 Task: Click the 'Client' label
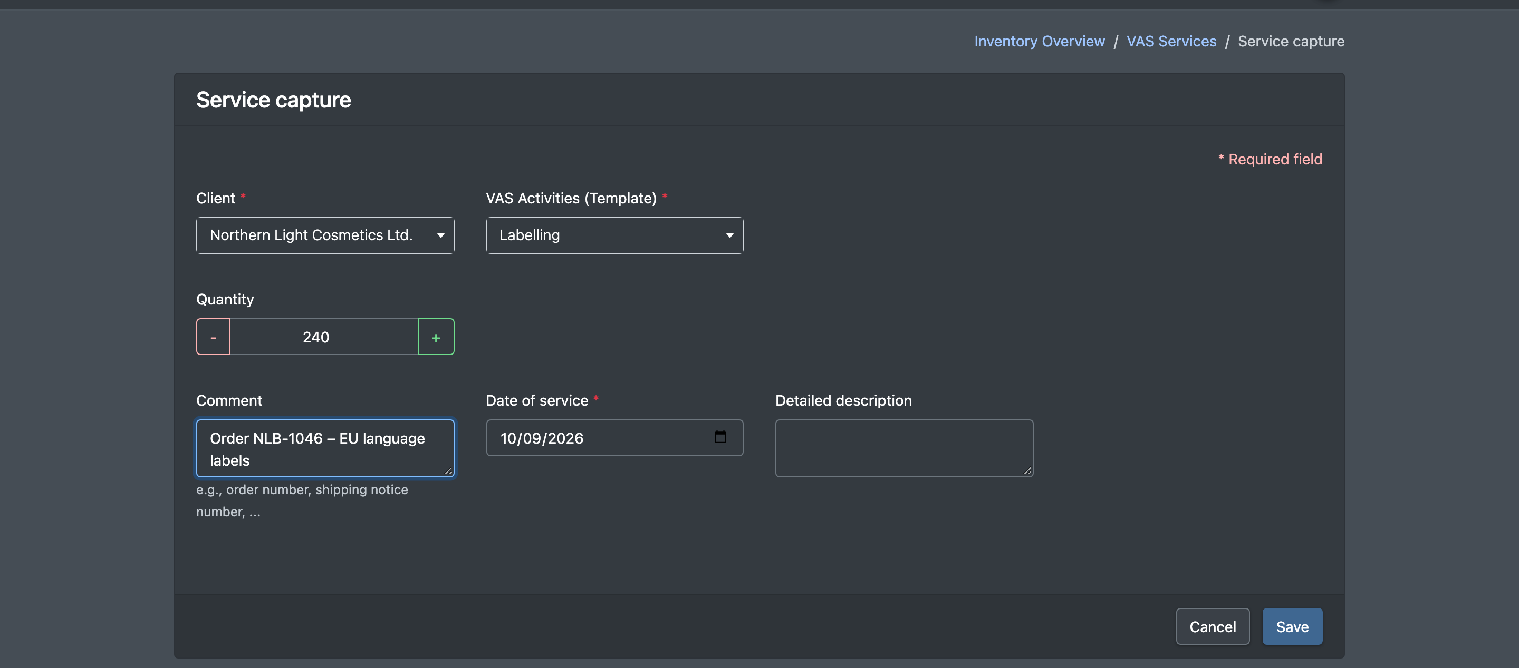pos(216,198)
